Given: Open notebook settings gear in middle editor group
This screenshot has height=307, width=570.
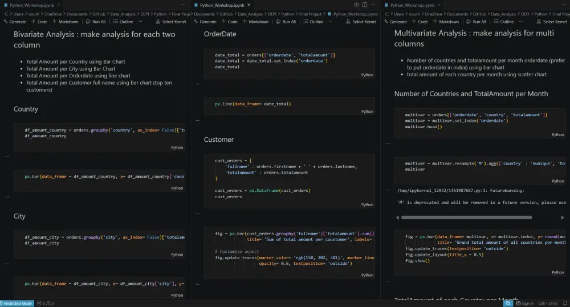Looking at the screenshot, I should tap(356, 5).
